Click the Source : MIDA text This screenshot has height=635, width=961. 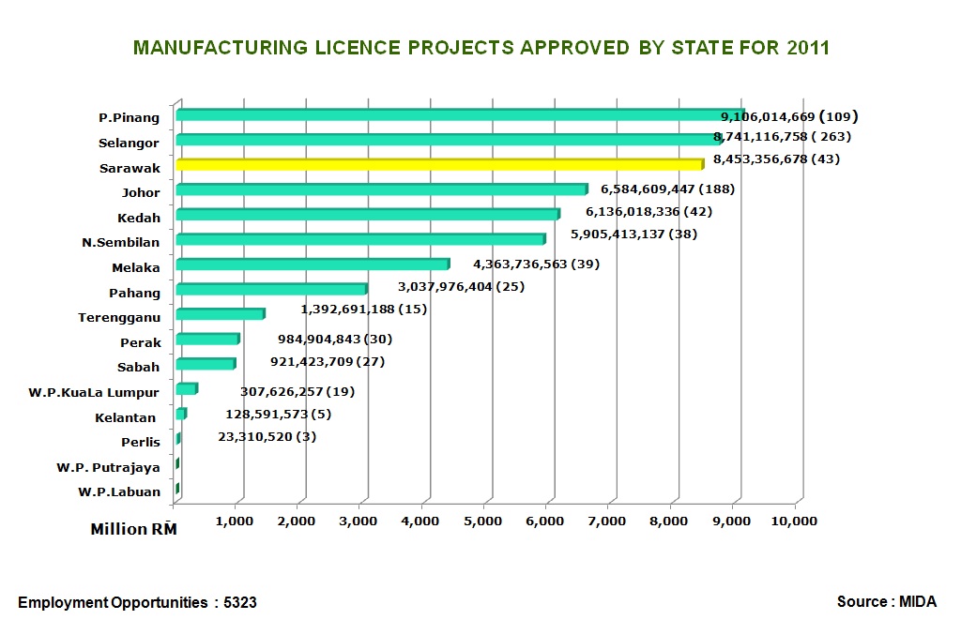(886, 601)
